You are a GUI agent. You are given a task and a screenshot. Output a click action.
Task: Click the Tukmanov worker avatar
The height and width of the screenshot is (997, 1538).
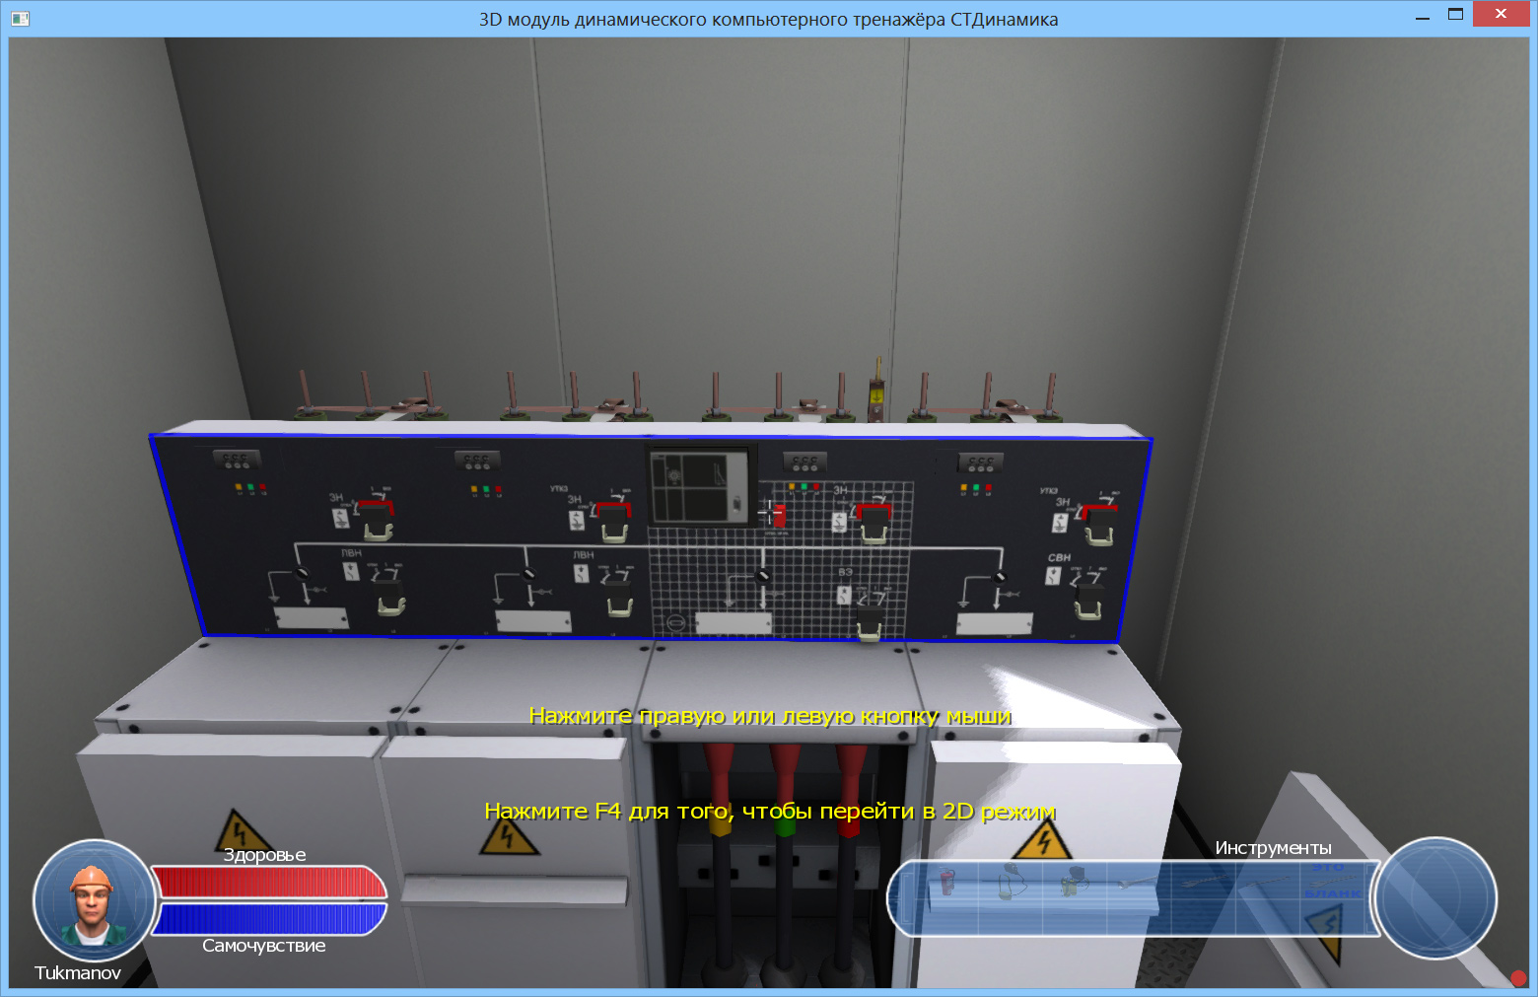click(92, 900)
